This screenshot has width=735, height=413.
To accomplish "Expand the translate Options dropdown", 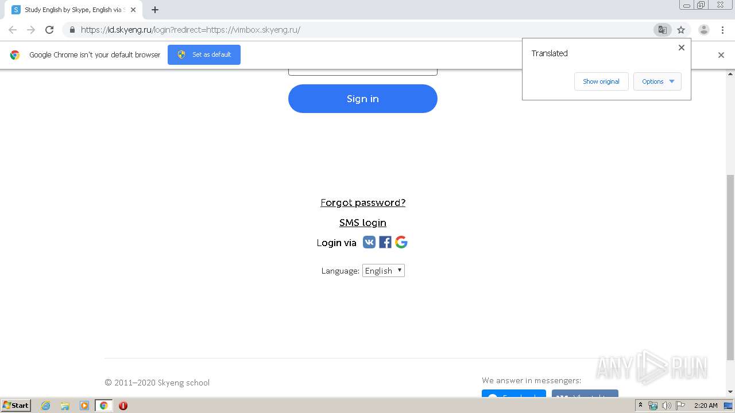I will click(x=657, y=81).
